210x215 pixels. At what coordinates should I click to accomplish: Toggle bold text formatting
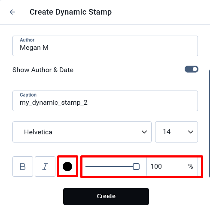(23, 167)
